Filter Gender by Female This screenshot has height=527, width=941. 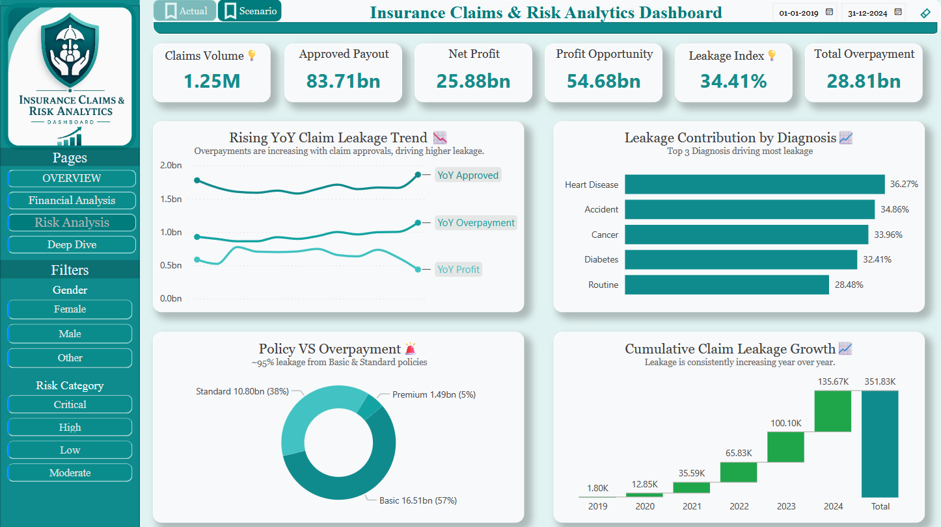(70, 309)
